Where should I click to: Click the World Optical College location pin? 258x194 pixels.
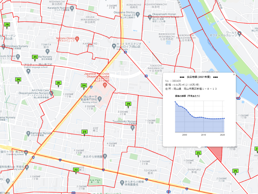click(x=239, y=33)
